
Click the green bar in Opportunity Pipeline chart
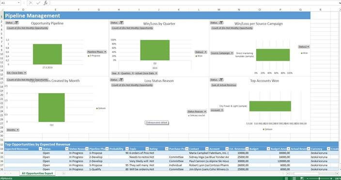[47, 54]
